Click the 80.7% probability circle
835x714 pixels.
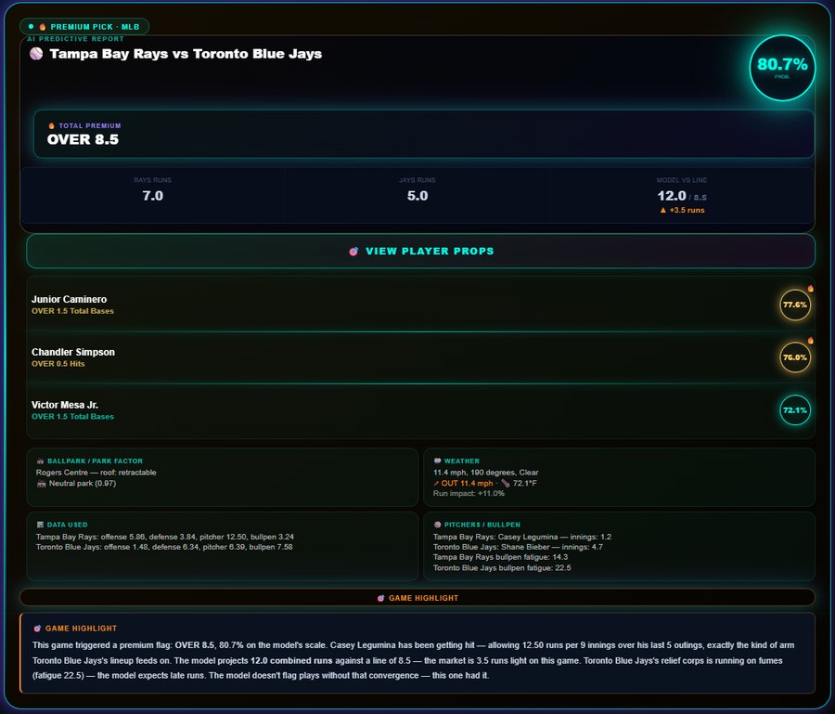click(x=782, y=68)
